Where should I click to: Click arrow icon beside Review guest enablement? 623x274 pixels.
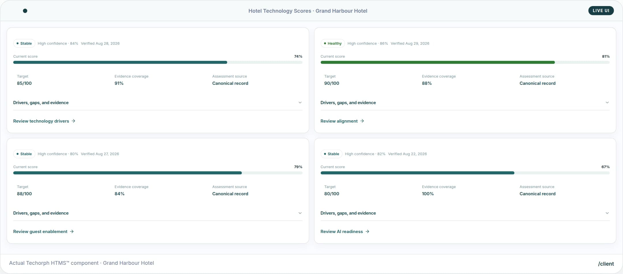[x=72, y=232]
